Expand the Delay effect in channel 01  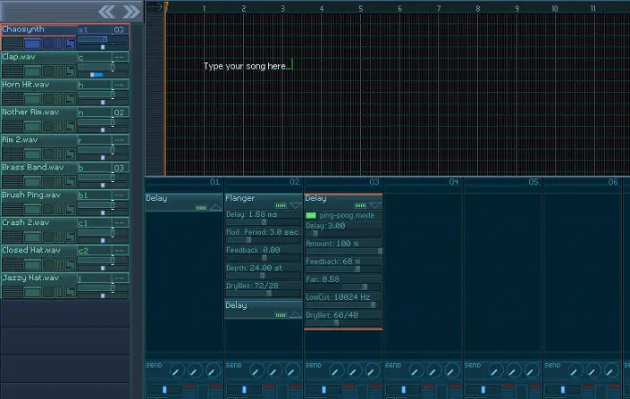click(216, 207)
